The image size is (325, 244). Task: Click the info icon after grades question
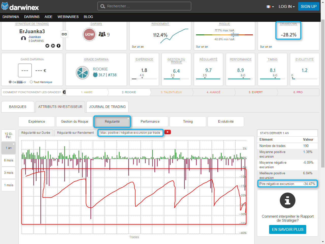(64, 92)
